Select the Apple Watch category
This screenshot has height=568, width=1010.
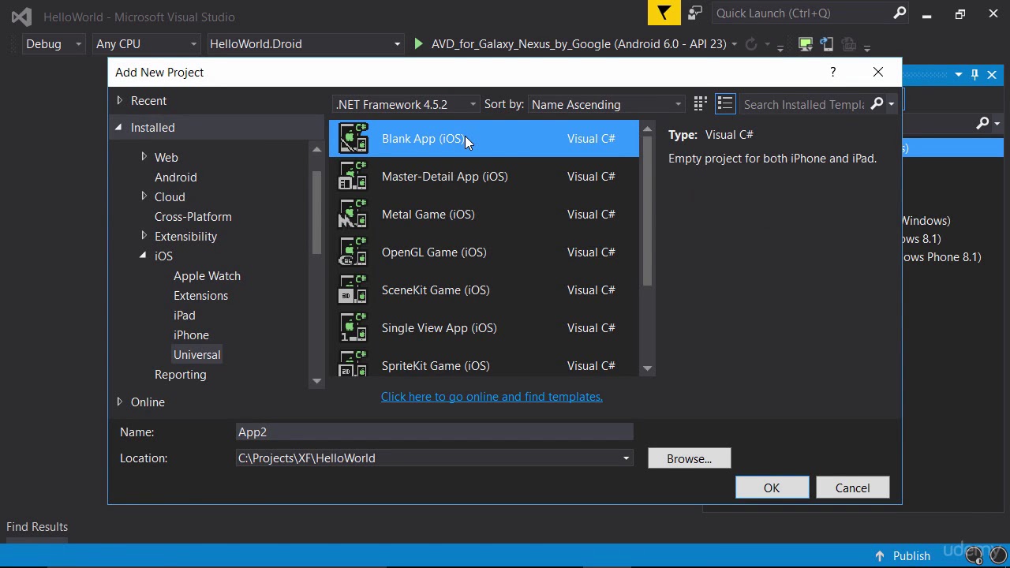[207, 275]
